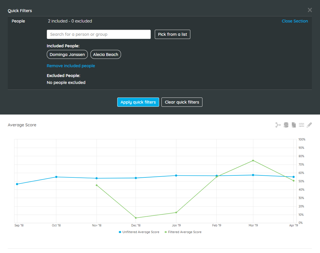Apply quick filters
Viewport: 320px width, 253px height.
pyautogui.click(x=138, y=102)
